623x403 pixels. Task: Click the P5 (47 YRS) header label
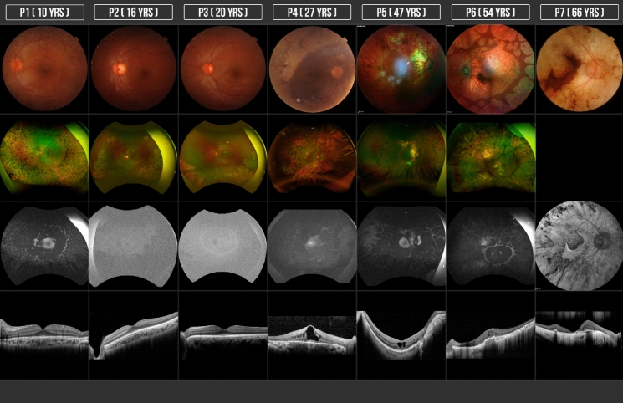click(x=401, y=13)
